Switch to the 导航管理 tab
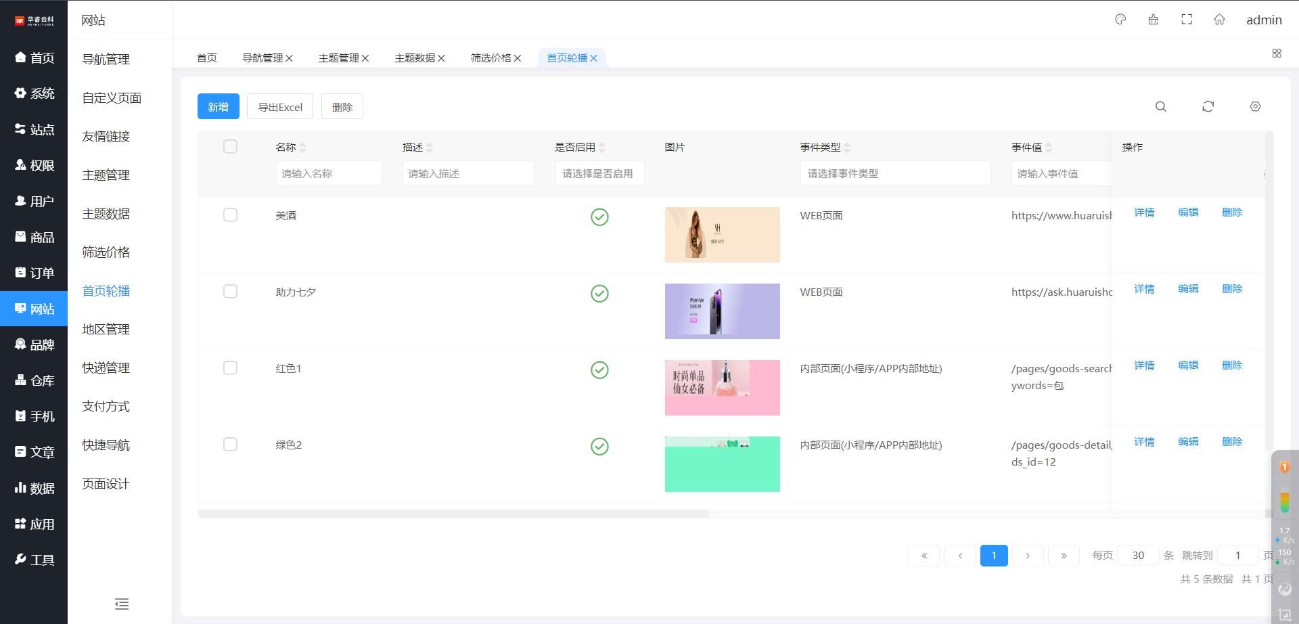Image resolution: width=1299 pixels, height=624 pixels. pos(263,58)
